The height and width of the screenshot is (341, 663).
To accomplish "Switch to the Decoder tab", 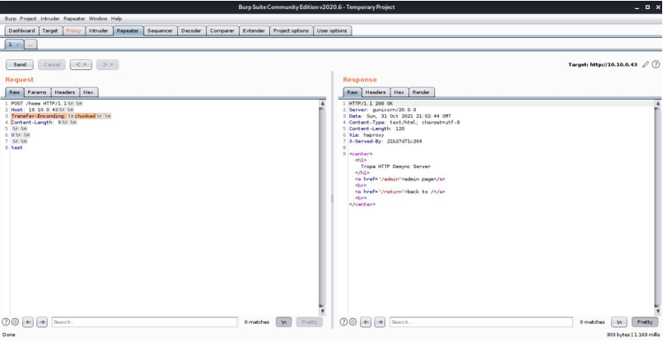I will coord(189,30).
